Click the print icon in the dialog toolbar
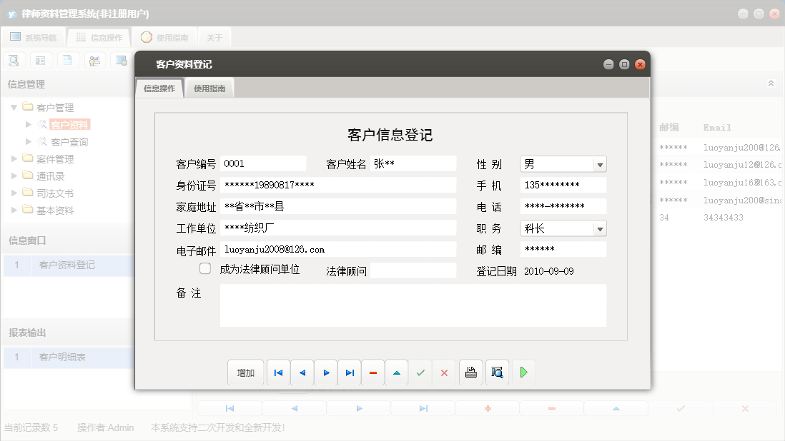Screen dimensions: 785x441 (470, 372)
